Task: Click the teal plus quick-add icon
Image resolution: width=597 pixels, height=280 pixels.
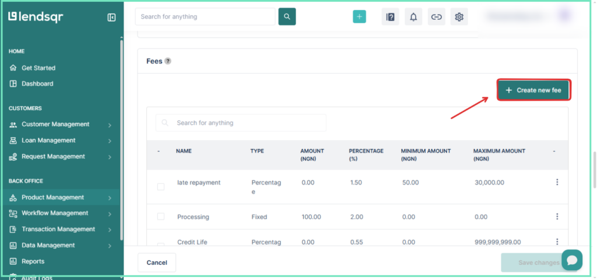Action: coord(359,17)
